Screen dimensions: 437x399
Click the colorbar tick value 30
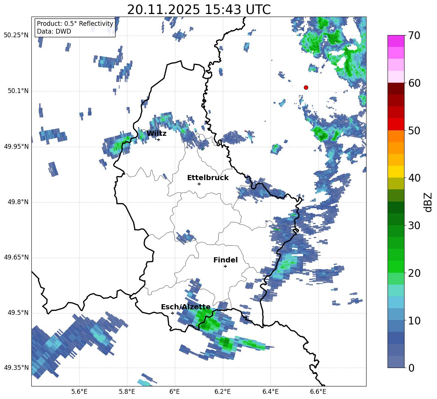click(x=414, y=226)
